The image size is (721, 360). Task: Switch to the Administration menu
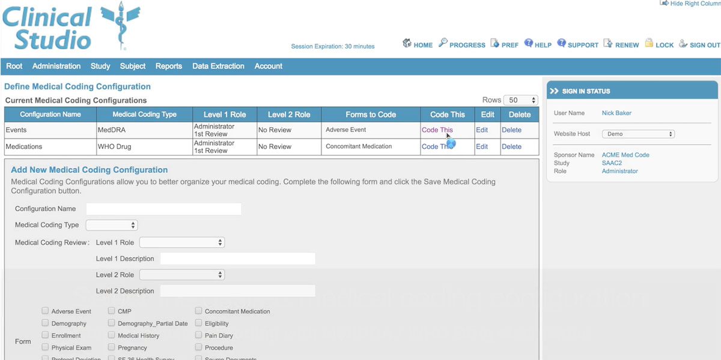click(x=56, y=66)
